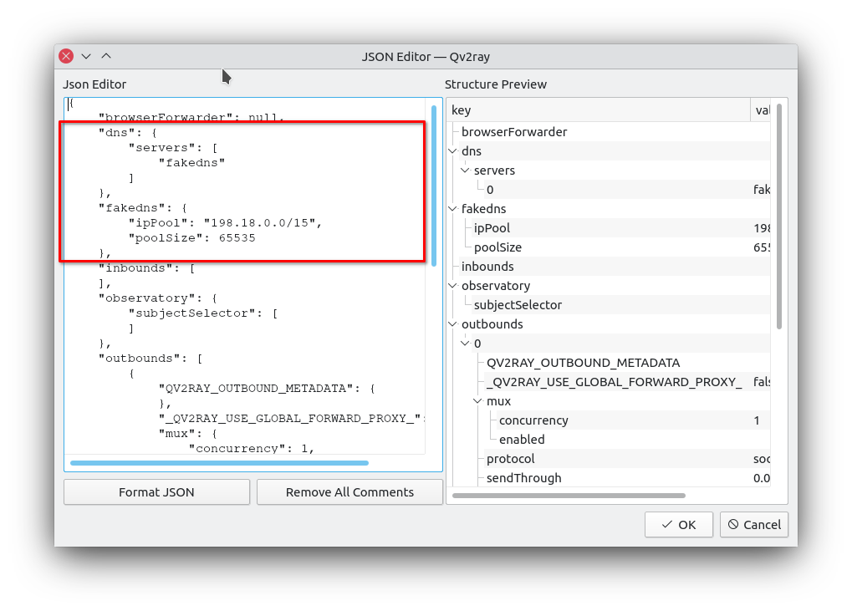The height and width of the screenshot is (611, 852).
Task: Confirm changes with OK button
Action: (678, 525)
